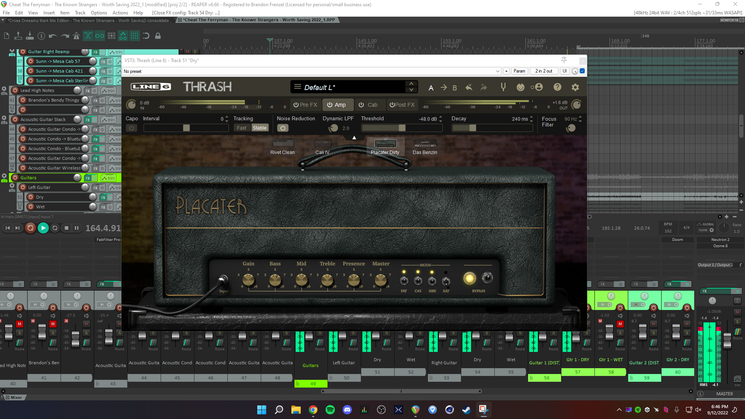Open Windows Start menu

click(262, 410)
